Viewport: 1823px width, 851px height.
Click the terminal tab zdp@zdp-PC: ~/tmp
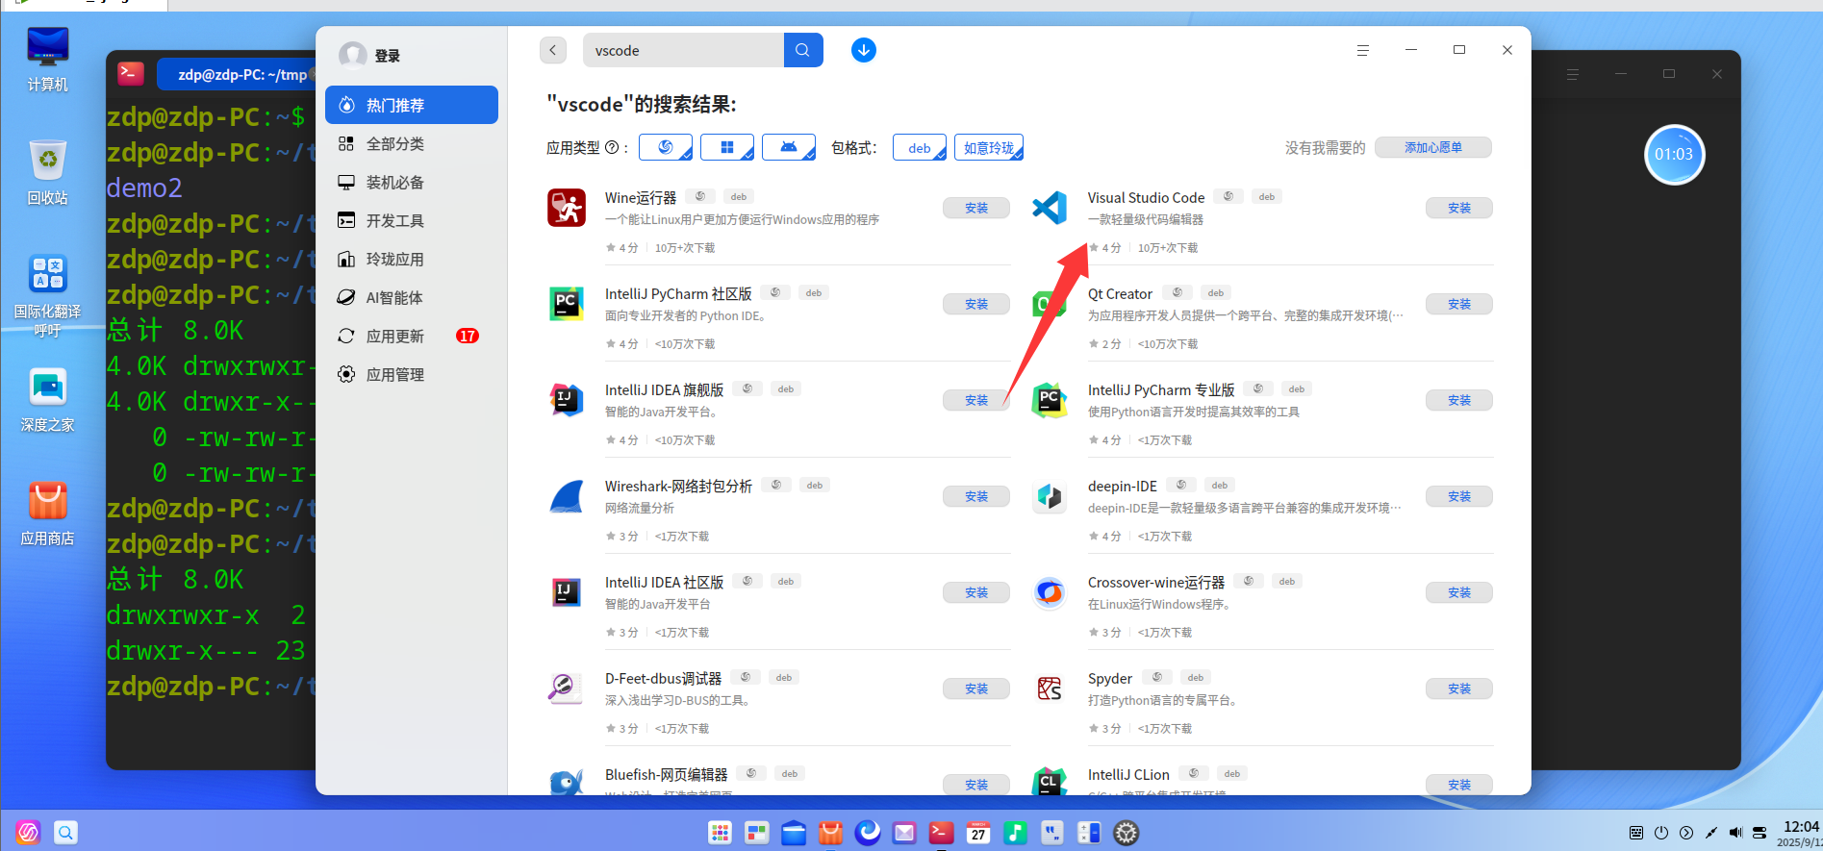(x=236, y=74)
